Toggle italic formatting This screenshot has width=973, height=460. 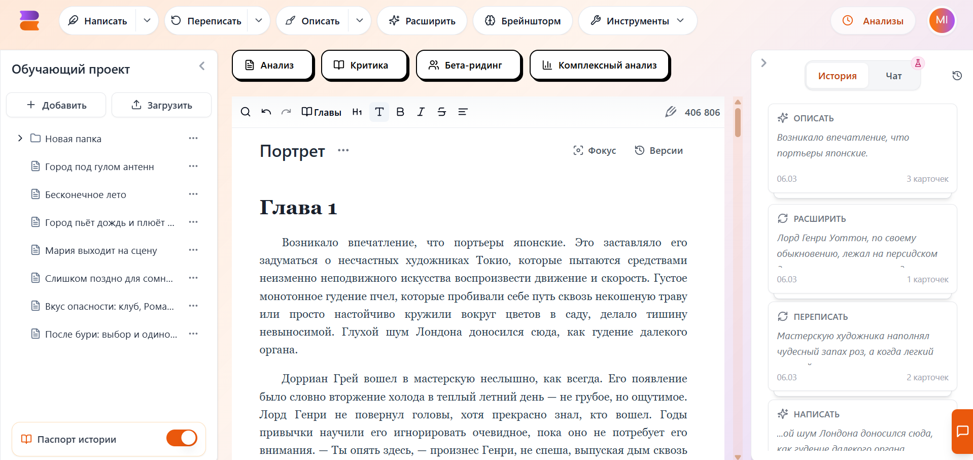point(421,112)
